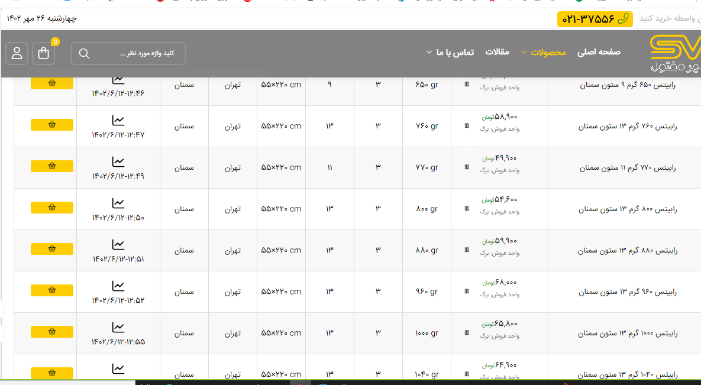Open product رابیتس 960 گرم 13 ستون سمنان
The height and width of the screenshot is (385, 701).
pos(628,292)
